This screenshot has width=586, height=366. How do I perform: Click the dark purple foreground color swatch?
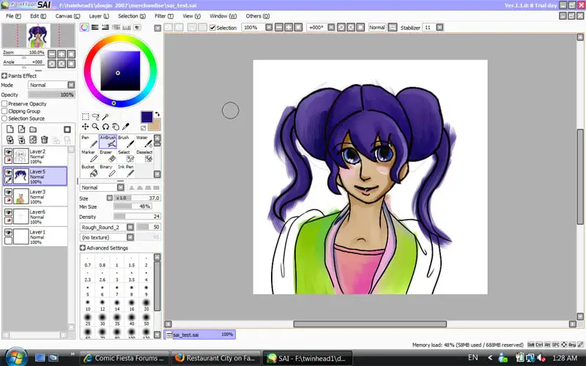point(146,116)
